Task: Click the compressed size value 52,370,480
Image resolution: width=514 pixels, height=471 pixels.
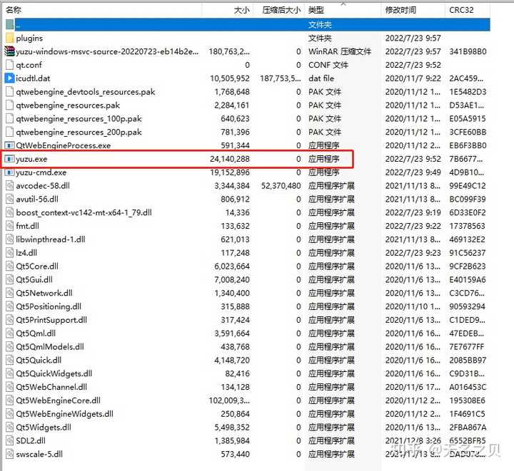Action: (x=281, y=186)
